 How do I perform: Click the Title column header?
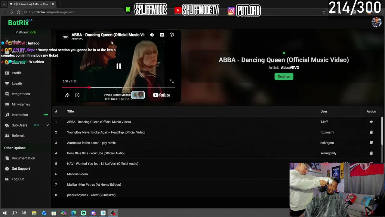coord(70,112)
